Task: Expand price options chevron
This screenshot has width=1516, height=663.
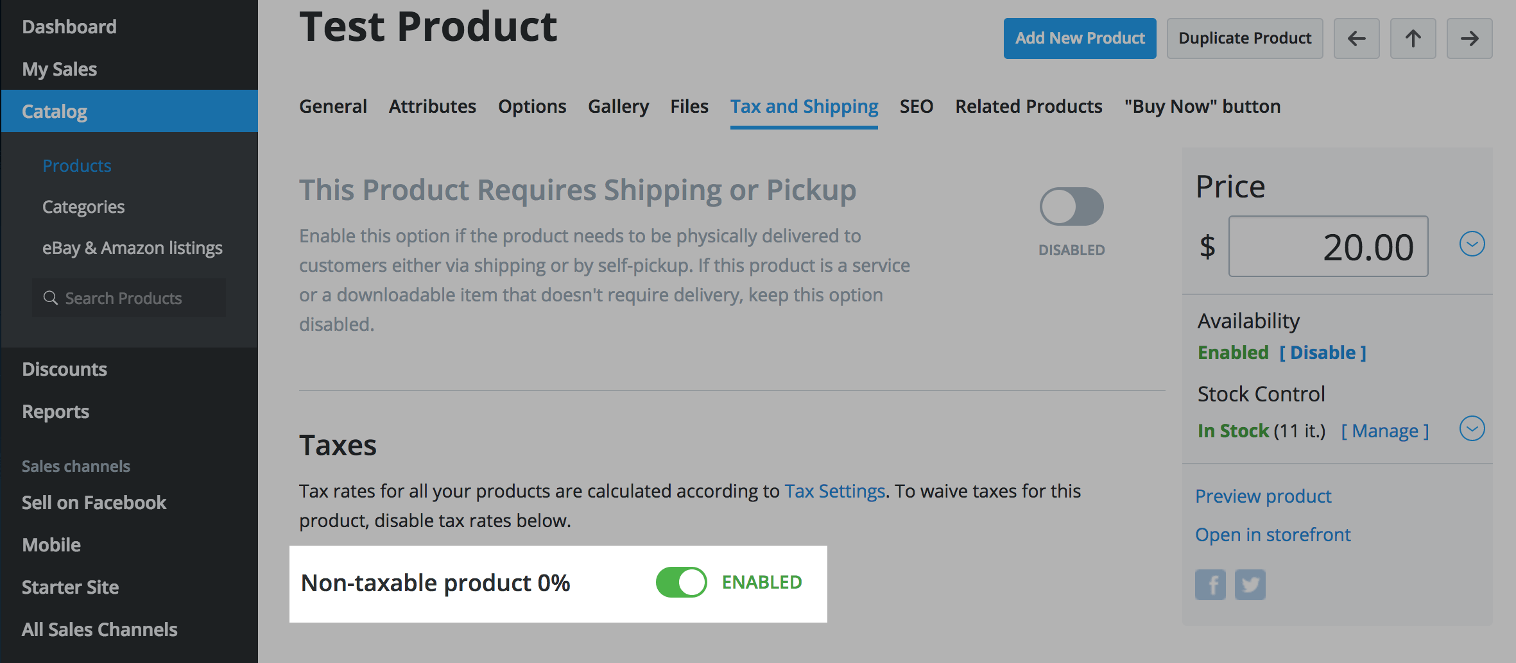Action: click(1472, 244)
